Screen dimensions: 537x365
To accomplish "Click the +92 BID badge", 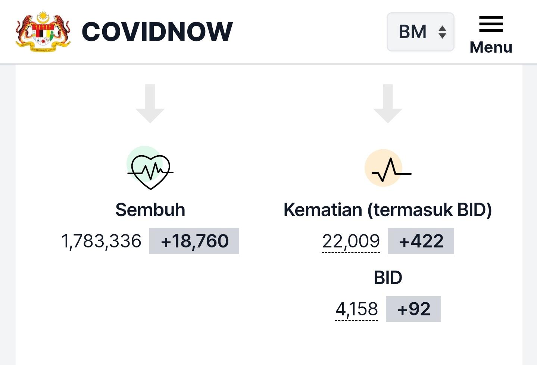I will pos(413,309).
